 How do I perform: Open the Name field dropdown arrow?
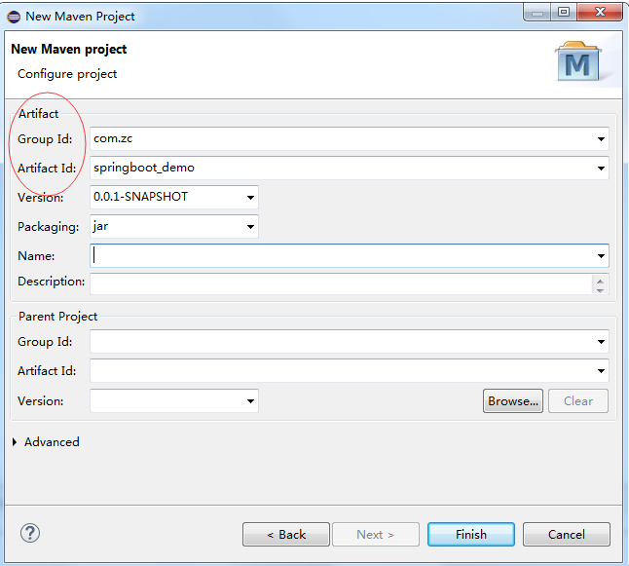[x=601, y=256]
